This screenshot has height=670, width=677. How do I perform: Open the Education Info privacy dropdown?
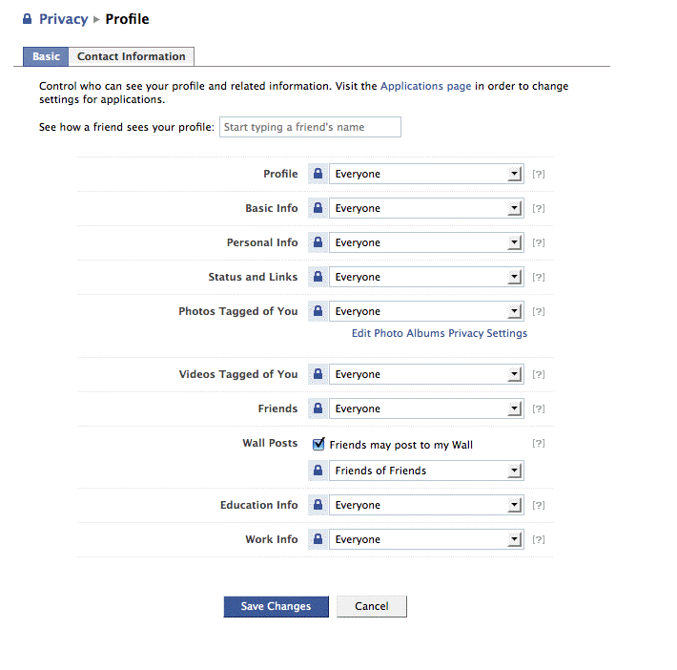[x=425, y=506]
